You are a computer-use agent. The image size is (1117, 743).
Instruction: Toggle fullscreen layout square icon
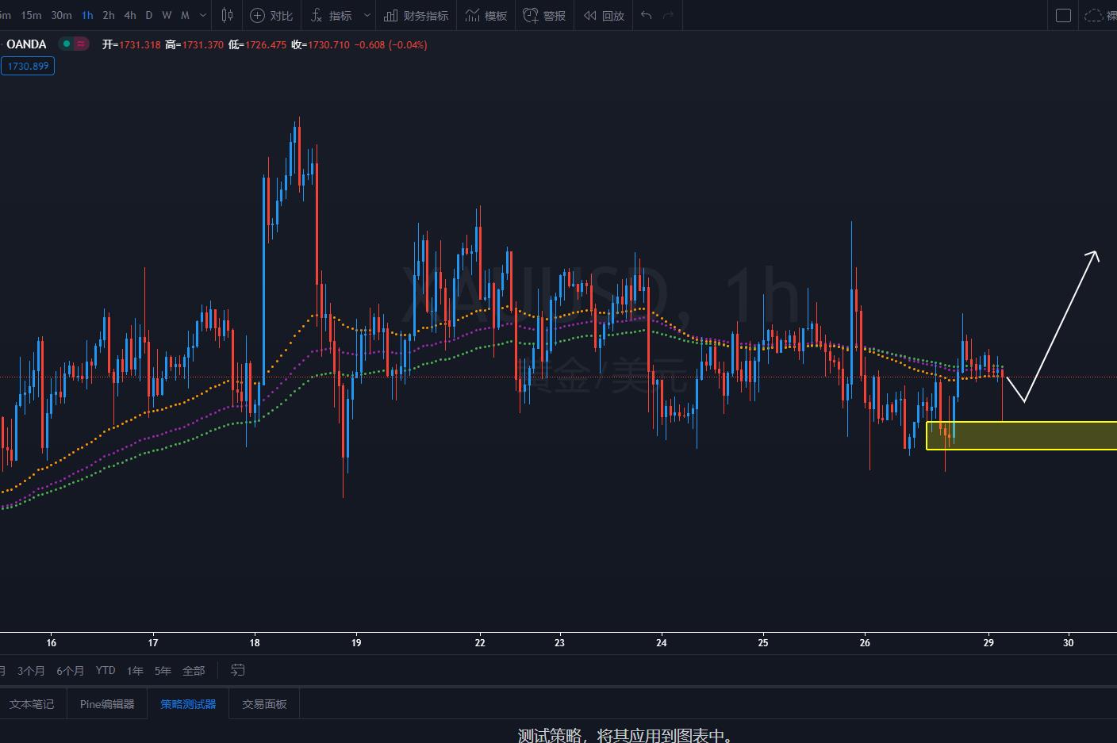[1064, 15]
